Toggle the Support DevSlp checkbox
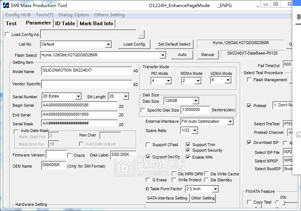This screenshot has width=301, height=211. (x=148, y=157)
